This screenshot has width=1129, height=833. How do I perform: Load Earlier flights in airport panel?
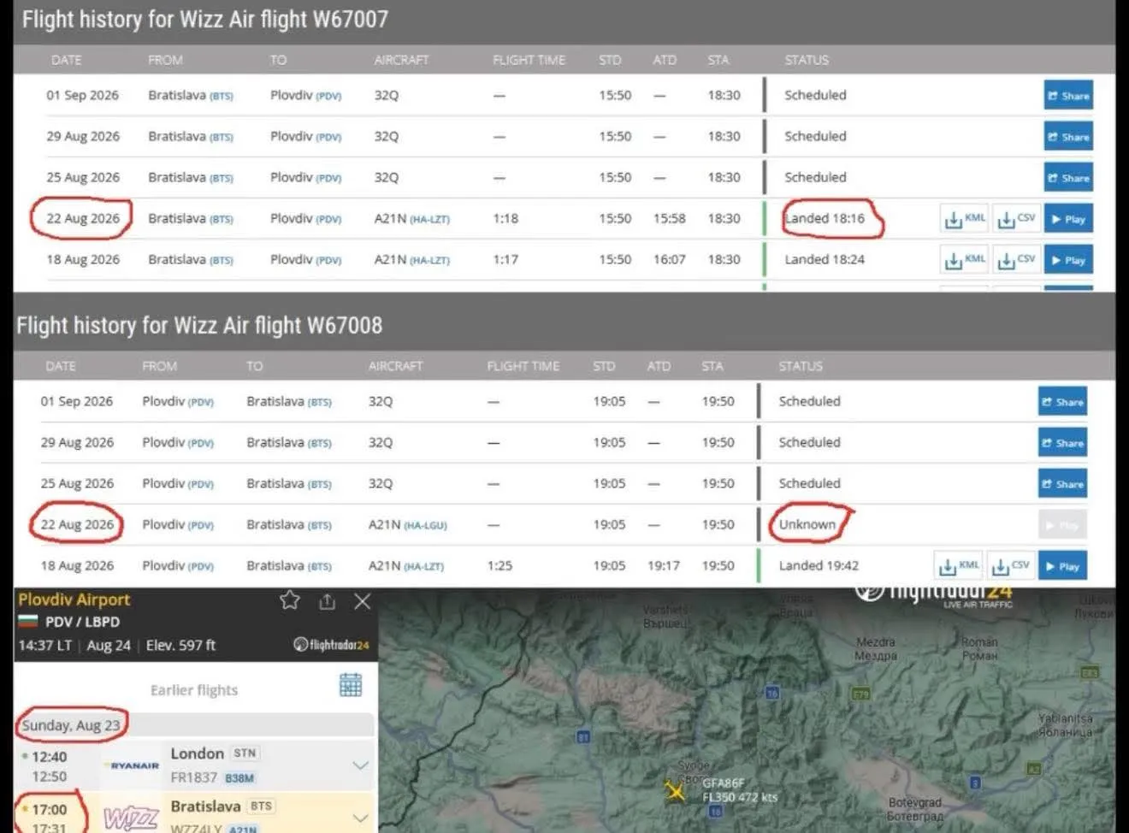(x=194, y=690)
